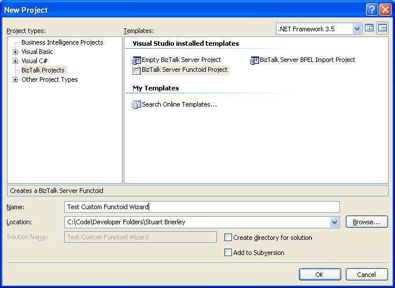395x288 pixels.
Task: Click the Search Online Templates... label
Action: pyautogui.click(x=179, y=104)
